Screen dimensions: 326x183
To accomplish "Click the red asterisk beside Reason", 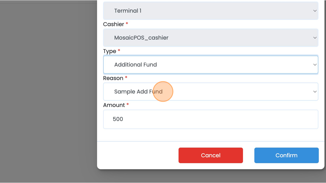I will click(126, 78).
